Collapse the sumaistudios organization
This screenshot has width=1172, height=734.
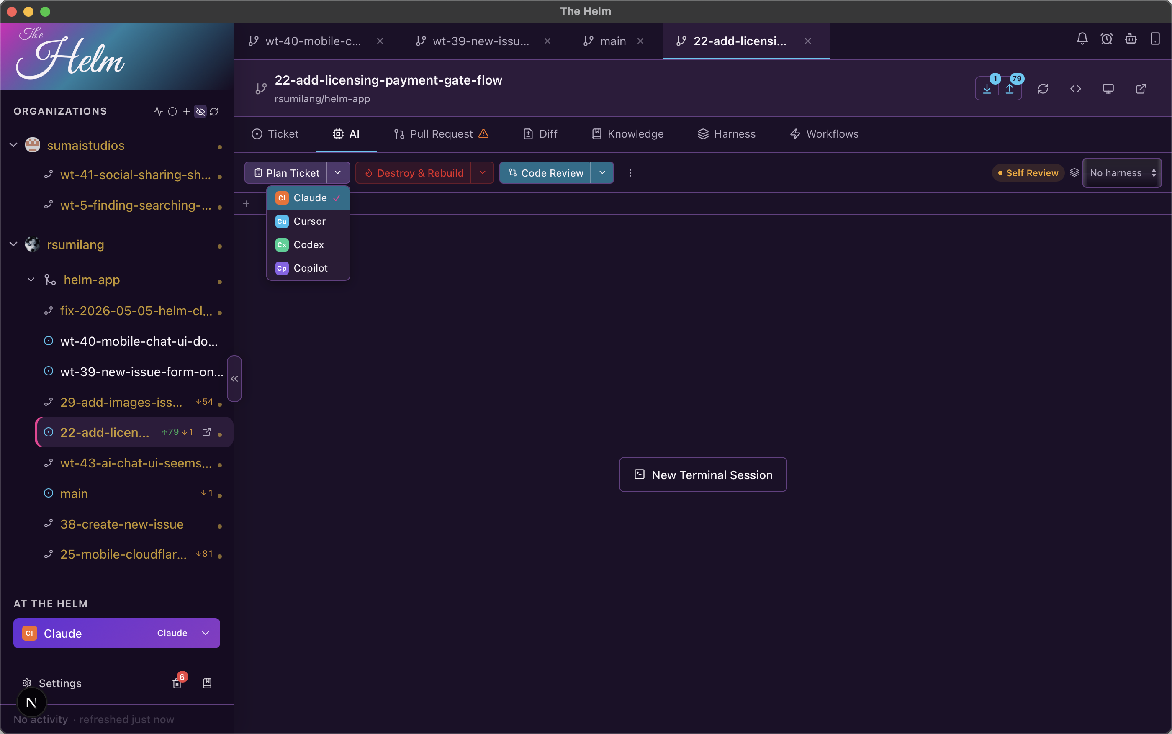click(x=13, y=145)
